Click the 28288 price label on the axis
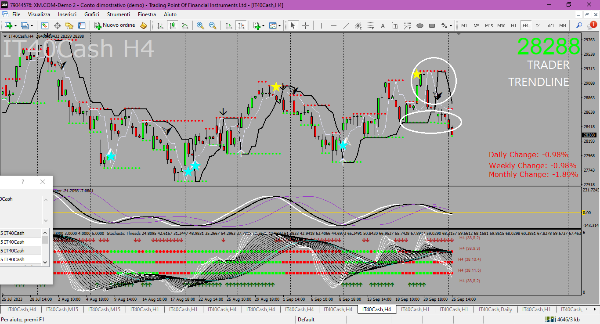600x324 pixels. point(589,135)
